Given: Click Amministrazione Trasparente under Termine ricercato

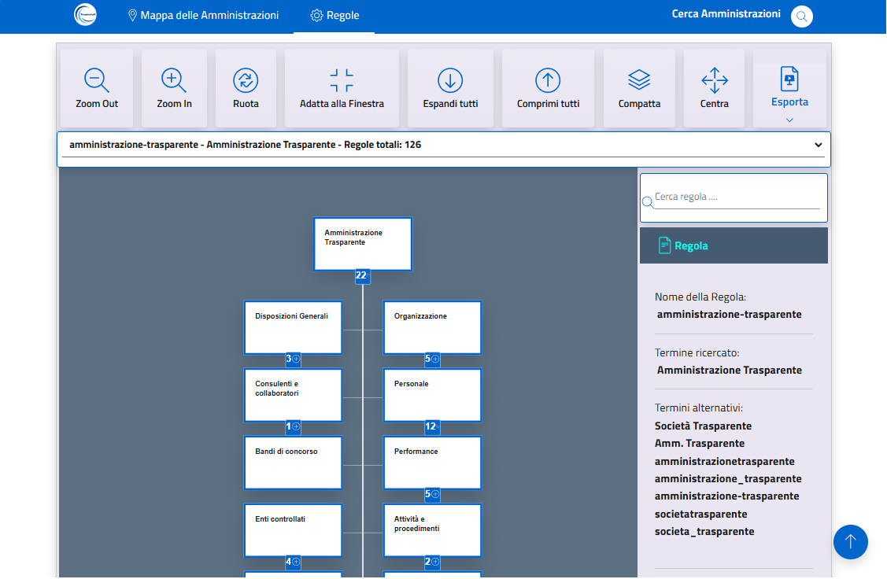Looking at the screenshot, I should [x=729, y=371].
